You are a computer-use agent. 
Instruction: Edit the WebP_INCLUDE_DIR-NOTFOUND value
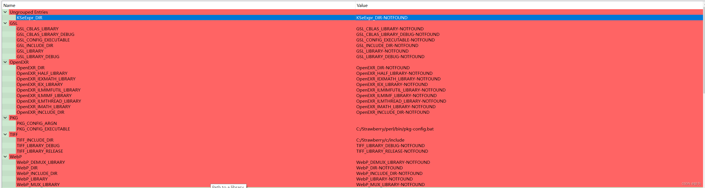389,174
